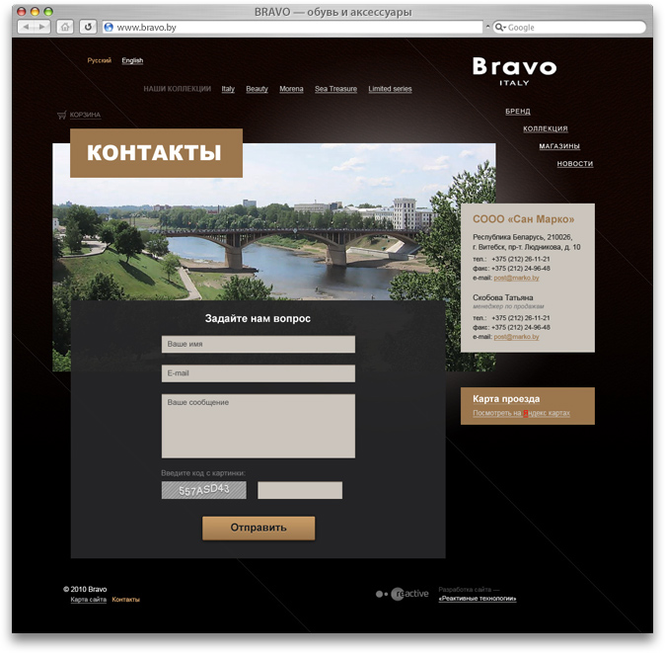Switch language to Русский
The image size is (665, 653).
tap(100, 60)
